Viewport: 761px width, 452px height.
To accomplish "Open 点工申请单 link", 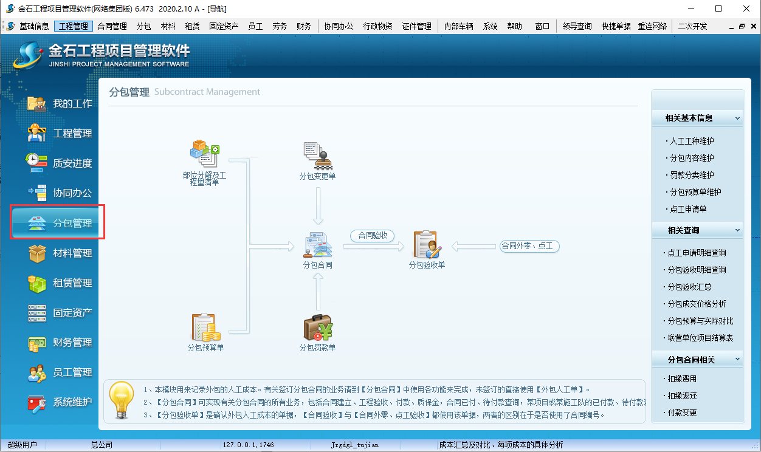I will click(x=688, y=209).
